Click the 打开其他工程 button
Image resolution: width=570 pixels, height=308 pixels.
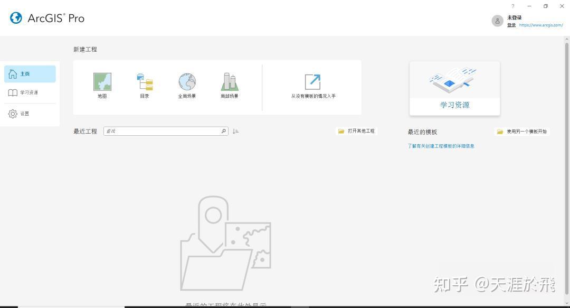click(x=357, y=131)
